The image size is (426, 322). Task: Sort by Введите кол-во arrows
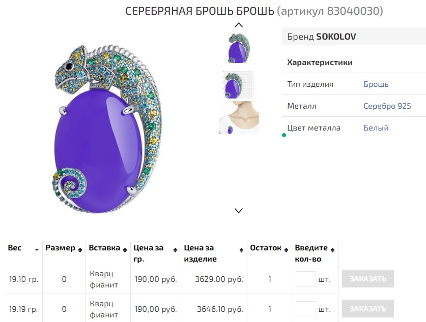click(332, 249)
